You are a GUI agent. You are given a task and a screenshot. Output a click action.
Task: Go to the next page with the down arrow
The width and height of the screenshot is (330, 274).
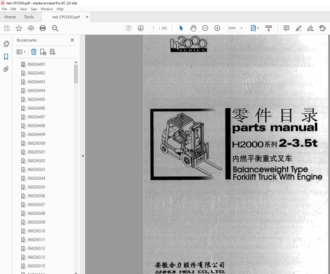(141, 28)
